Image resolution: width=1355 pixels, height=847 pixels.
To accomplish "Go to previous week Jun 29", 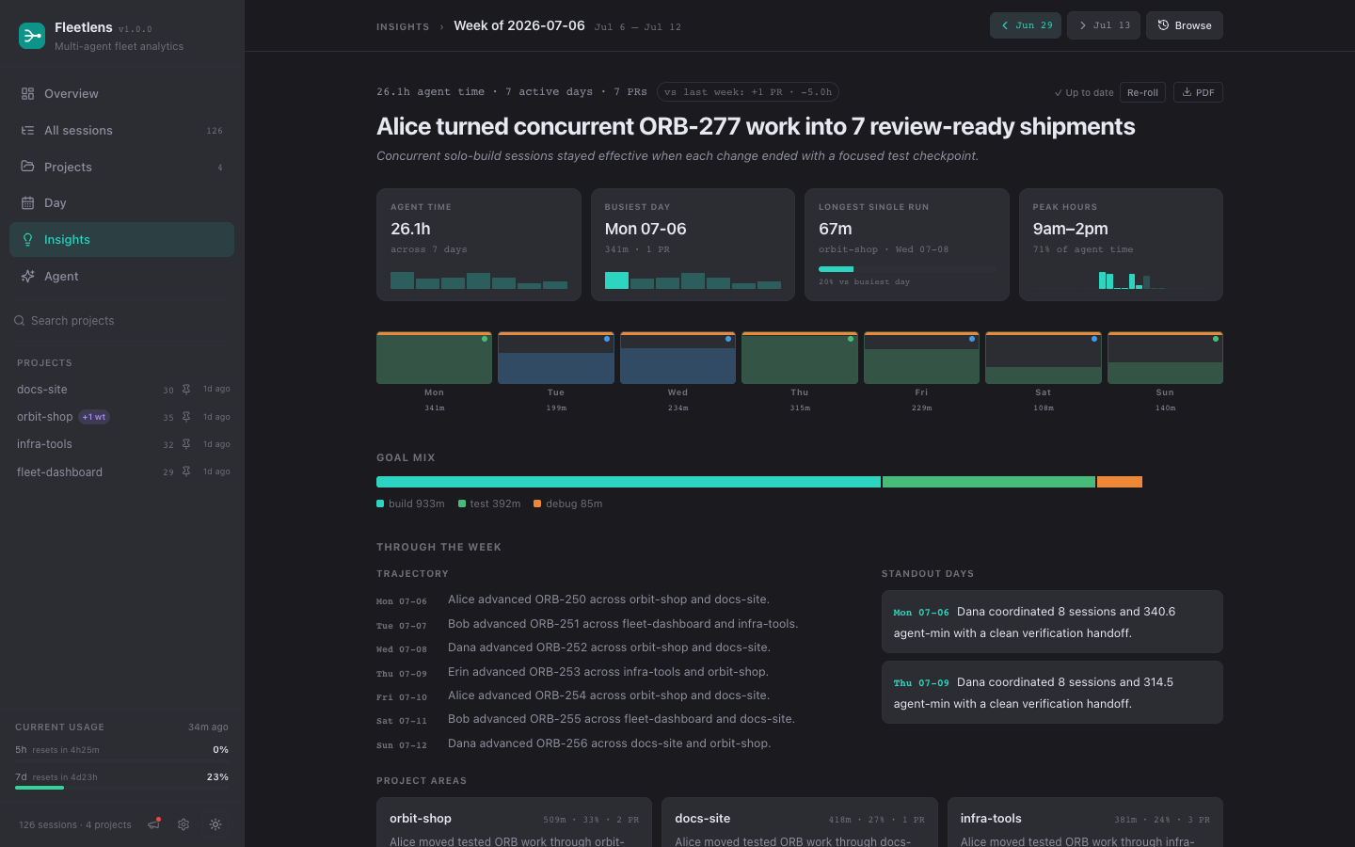I will [1026, 25].
